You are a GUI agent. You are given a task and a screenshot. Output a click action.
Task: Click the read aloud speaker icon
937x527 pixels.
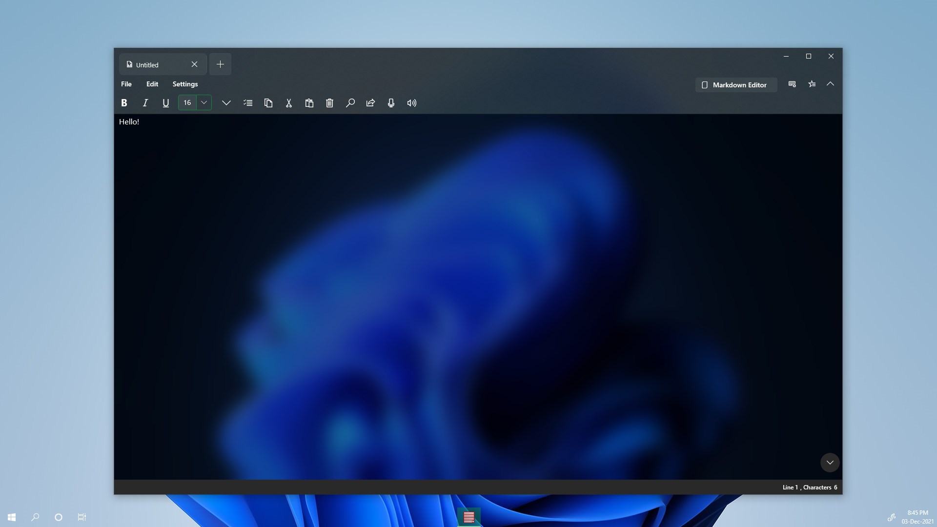pyautogui.click(x=412, y=103)
